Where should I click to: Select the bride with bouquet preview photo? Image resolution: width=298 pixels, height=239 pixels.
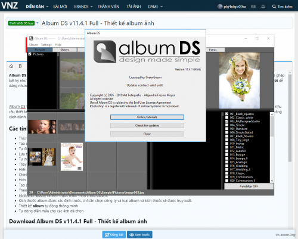240,80
